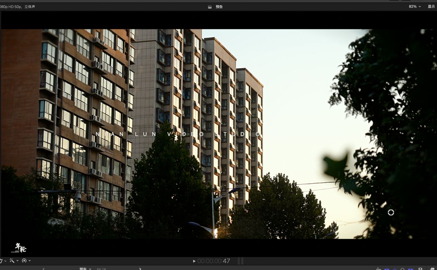437x270 pixels.
Task: Go forward in timeline history
Action: coord(140,268)
